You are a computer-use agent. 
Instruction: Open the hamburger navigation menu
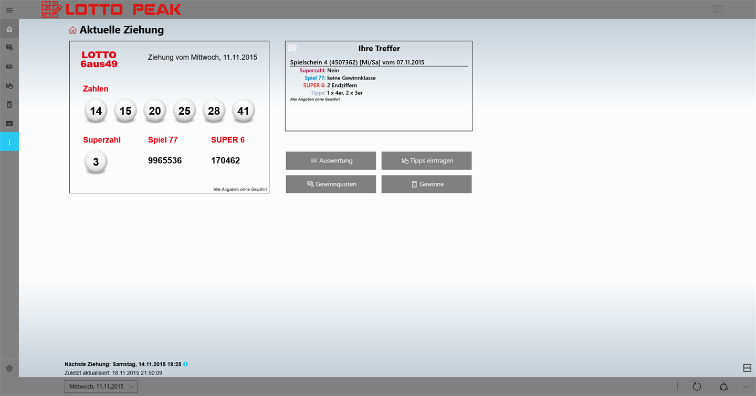click(9, 10)
